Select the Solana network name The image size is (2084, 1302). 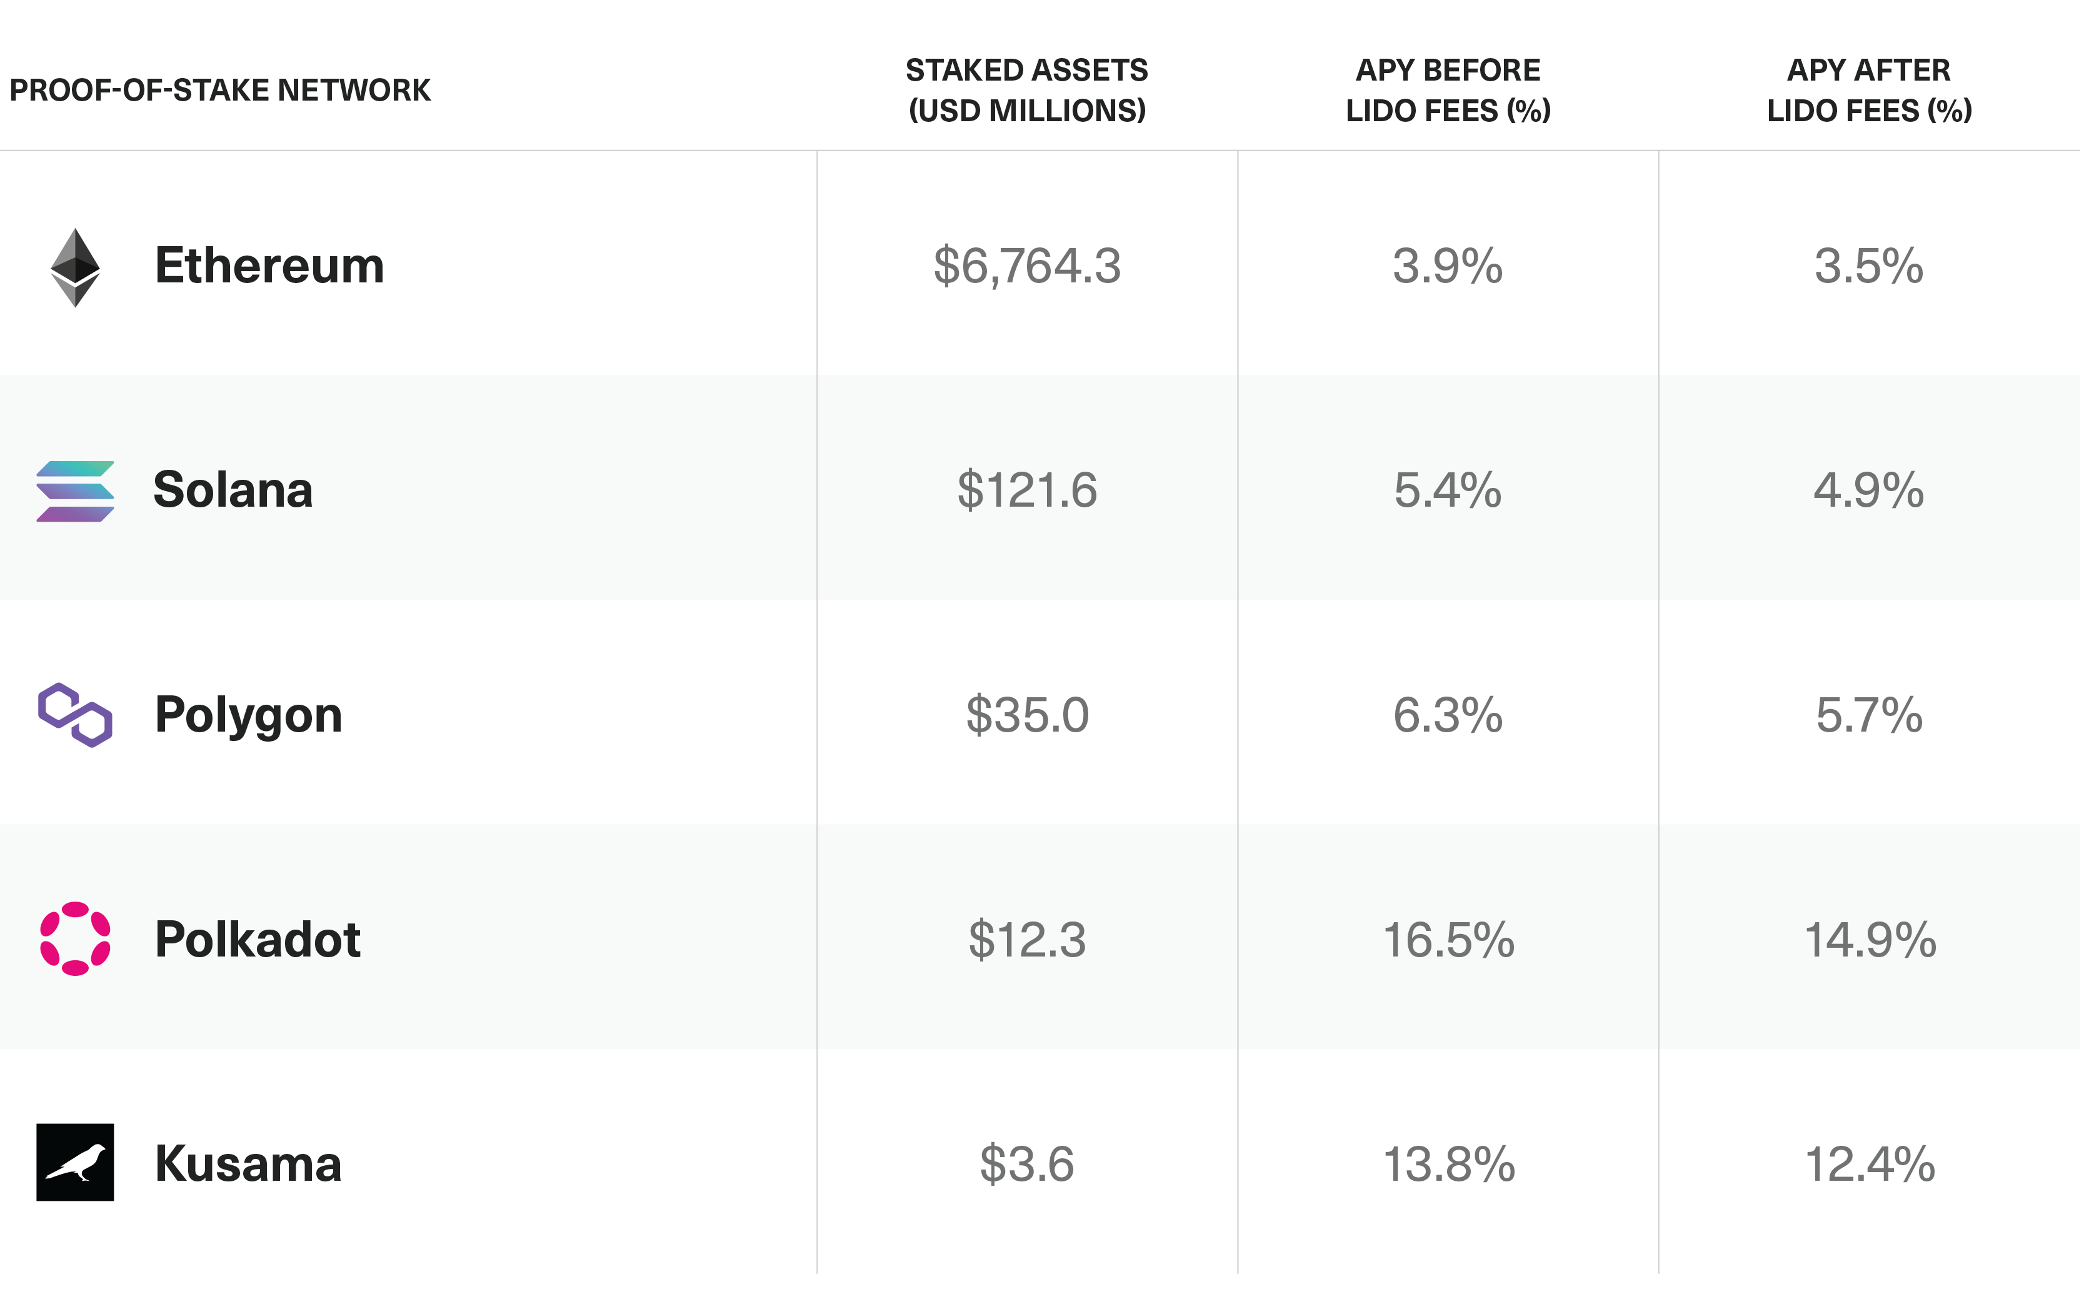[x=233, y=490]
